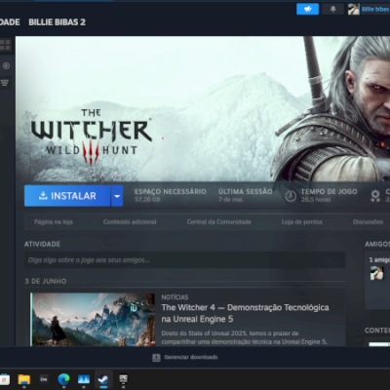
Task: Open the blue app icon left of Steam
Action: coord(84,379)
